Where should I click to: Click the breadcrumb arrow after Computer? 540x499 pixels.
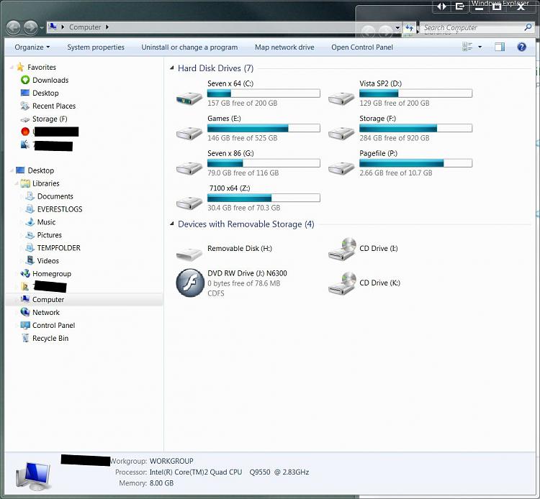107,27
